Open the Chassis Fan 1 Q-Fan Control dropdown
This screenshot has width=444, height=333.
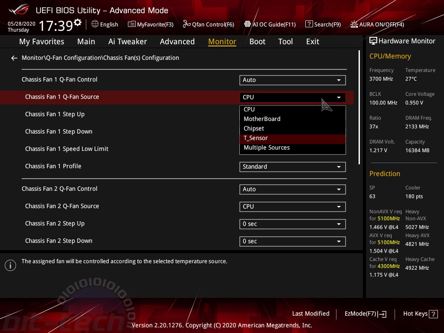[293, 80]
